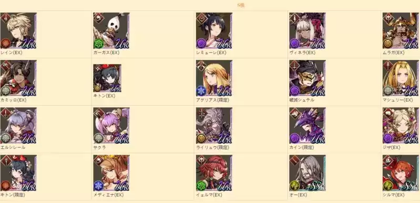The width and height of the screenshot is (420, 203).
Task: Open the 破滅シュテル character icon
Action: [307, 78]
